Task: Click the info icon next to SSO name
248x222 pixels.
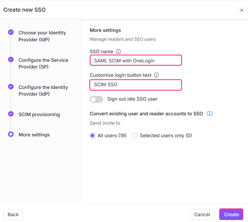Action: click(118, 51)
